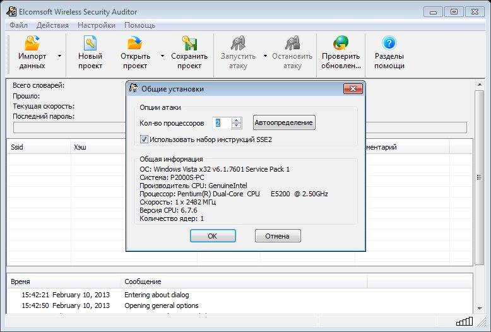The height and width of the screenshot is (332, 491).
Task: Click the Система: P2000S-PC line
Action: (x=172, y=177)
